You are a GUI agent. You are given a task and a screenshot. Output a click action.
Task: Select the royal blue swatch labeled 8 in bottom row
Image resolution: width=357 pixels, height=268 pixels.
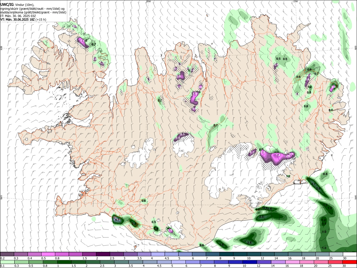click(x=222, y=262)
